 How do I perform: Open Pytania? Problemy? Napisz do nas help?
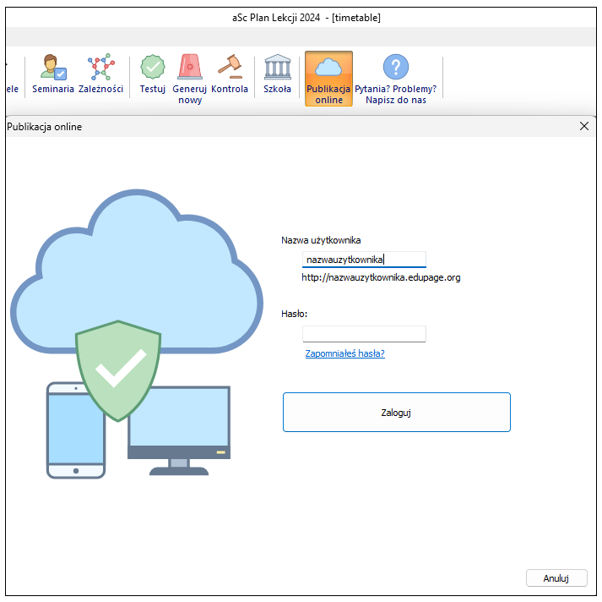point(396,79)
